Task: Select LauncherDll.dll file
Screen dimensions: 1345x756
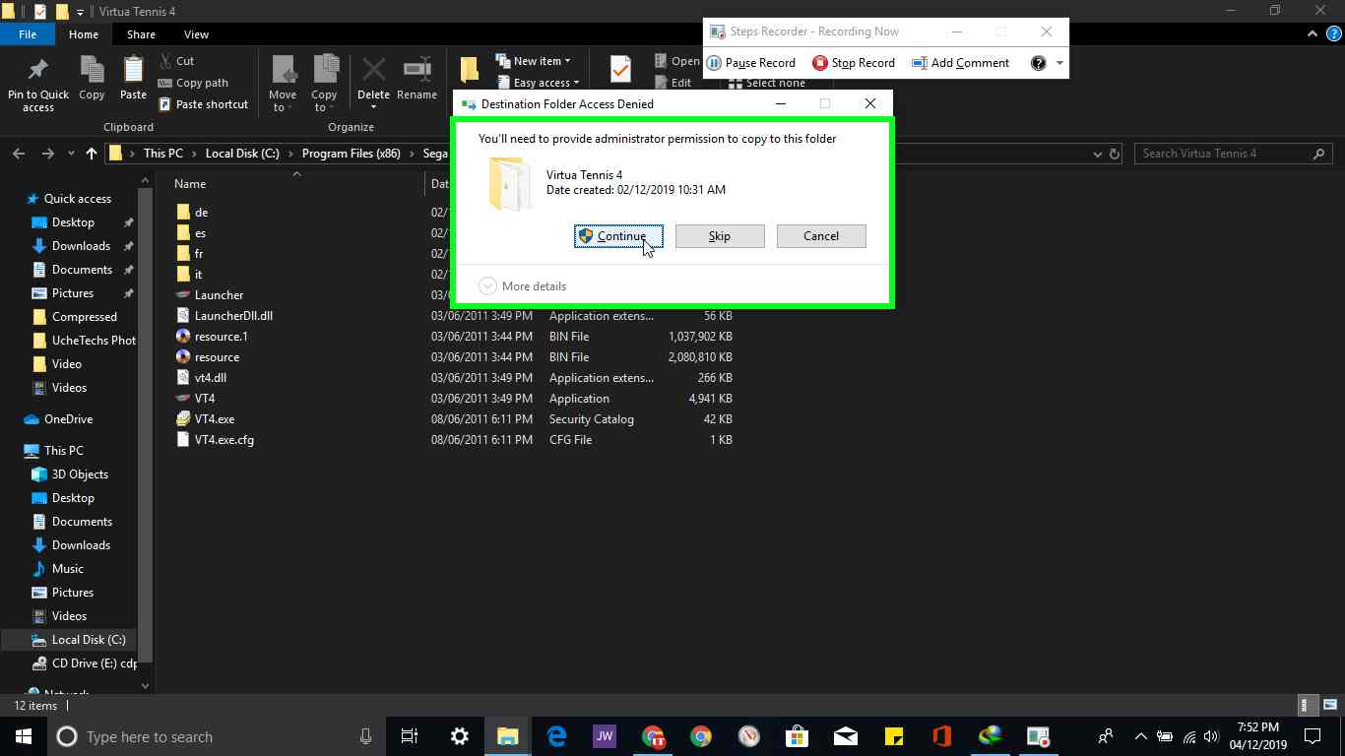Action: [x=233, y=316]
